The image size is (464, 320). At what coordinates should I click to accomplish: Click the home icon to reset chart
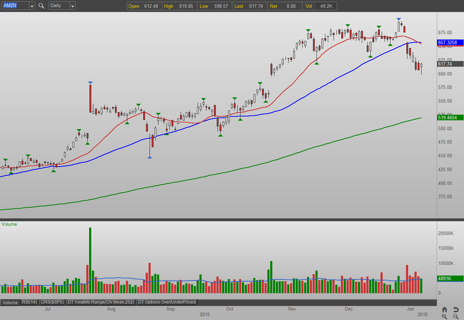[x=445, y=309]
